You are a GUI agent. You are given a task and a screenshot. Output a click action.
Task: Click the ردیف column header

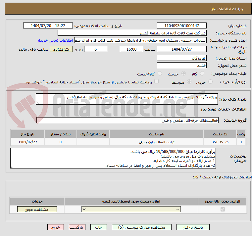pyautogui.click(x=241, y=134)
